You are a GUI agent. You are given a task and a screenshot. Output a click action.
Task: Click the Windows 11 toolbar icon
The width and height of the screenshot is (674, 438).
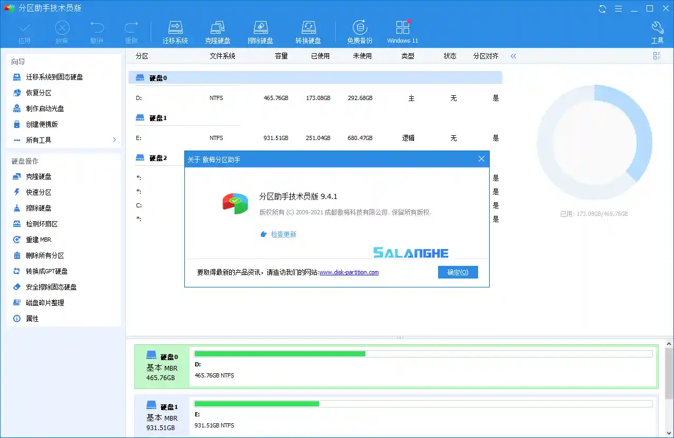402,30
